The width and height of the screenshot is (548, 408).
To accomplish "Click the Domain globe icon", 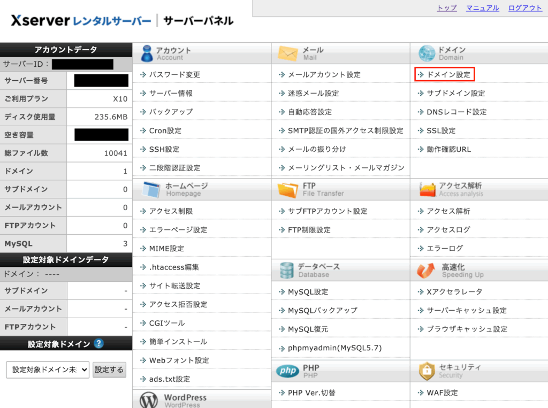I will coord(427,53).
